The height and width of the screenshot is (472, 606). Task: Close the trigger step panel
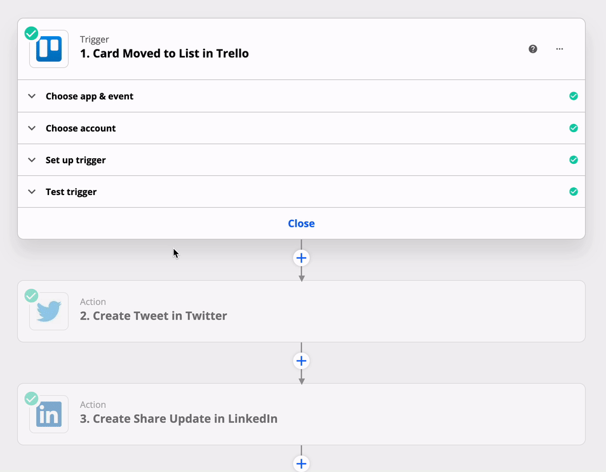pos(302,224)
